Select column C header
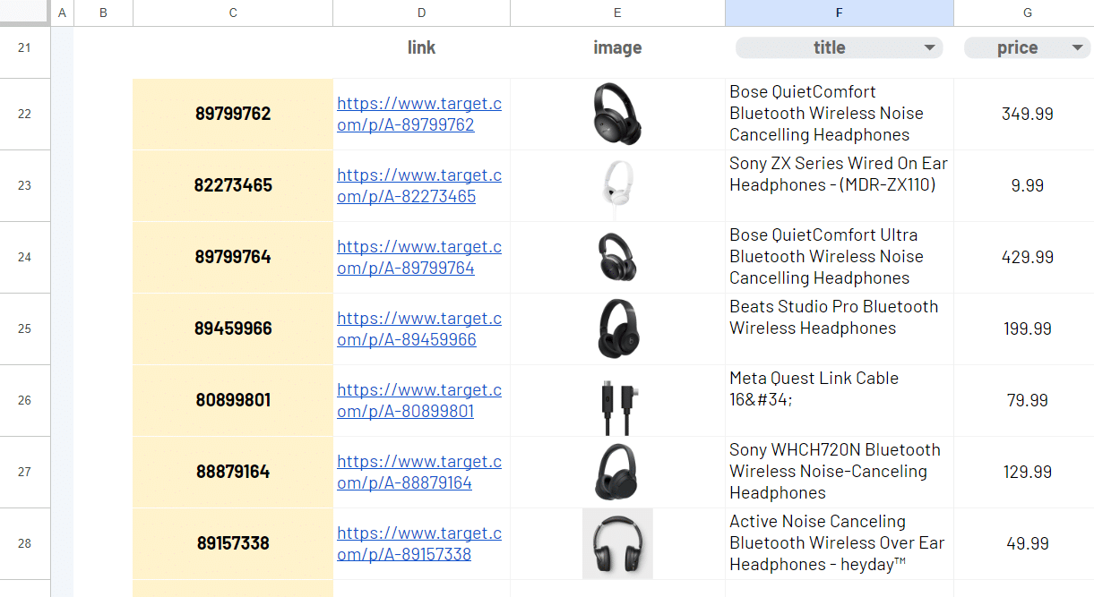The image size is (1094, 597). (233, 13)
